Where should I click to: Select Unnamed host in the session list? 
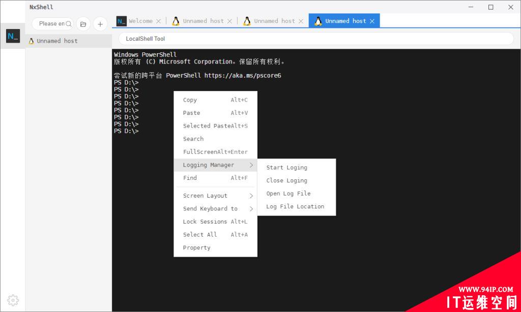pyautogui.click(x=69, y=41)
